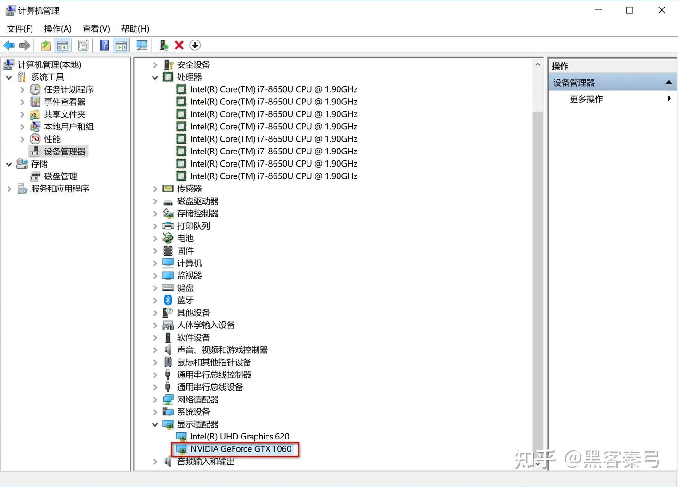
Task: Click the icon beside 事件查看器
Action: click(35, 102)
